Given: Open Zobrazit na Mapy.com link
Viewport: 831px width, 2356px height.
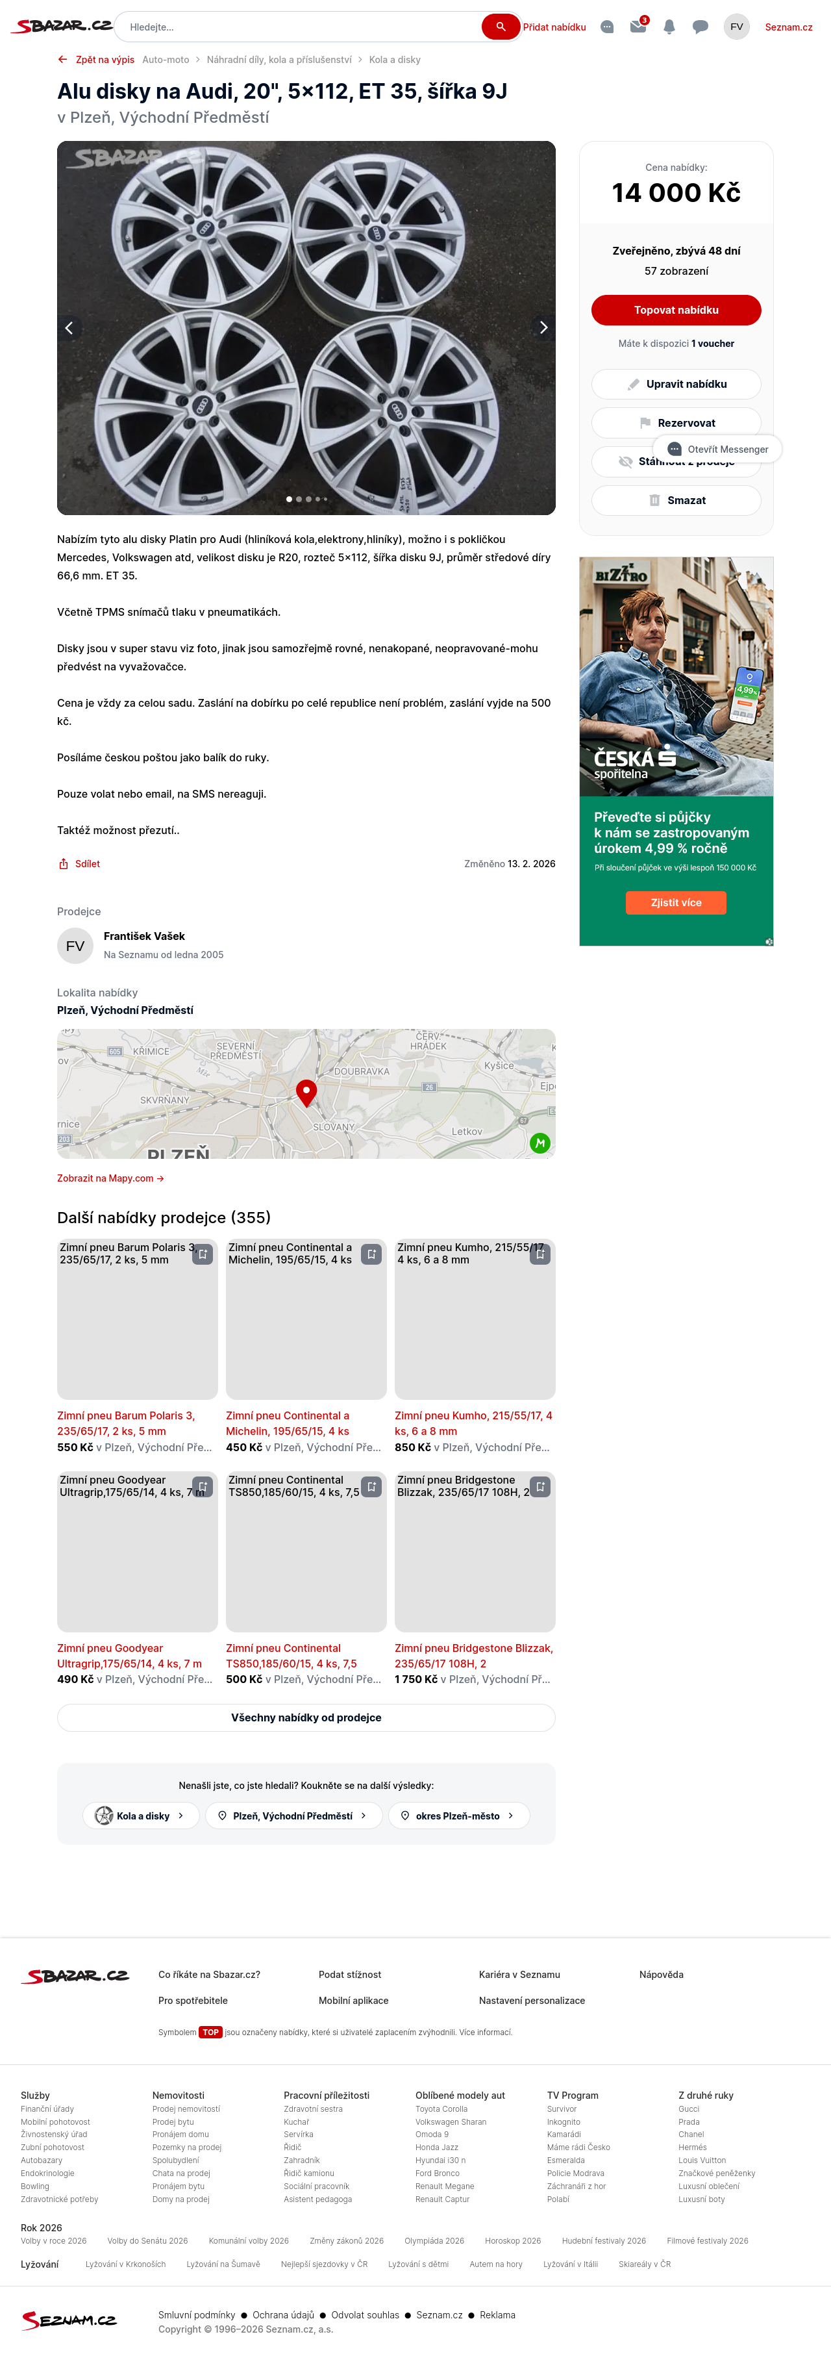Looking at the screenshot, I should pyautogui.click(x=110, y=1178).
